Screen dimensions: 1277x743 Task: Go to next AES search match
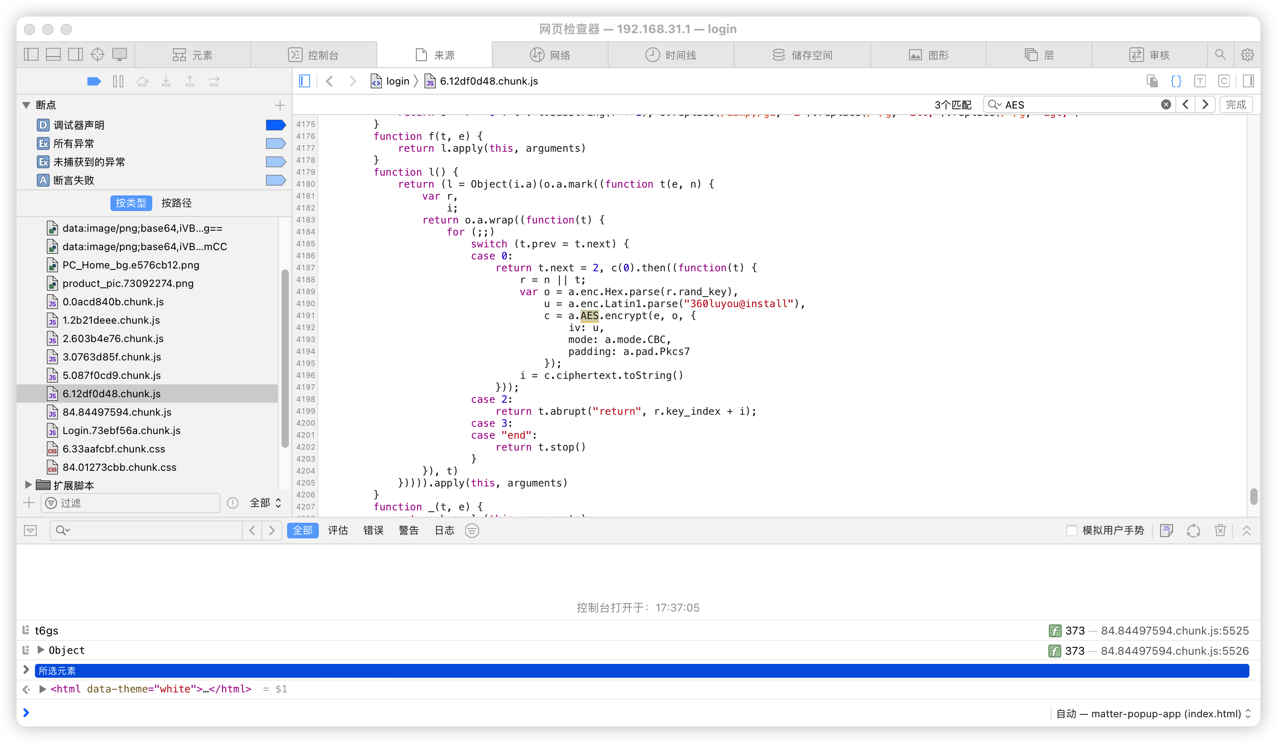click(1205, 104)
